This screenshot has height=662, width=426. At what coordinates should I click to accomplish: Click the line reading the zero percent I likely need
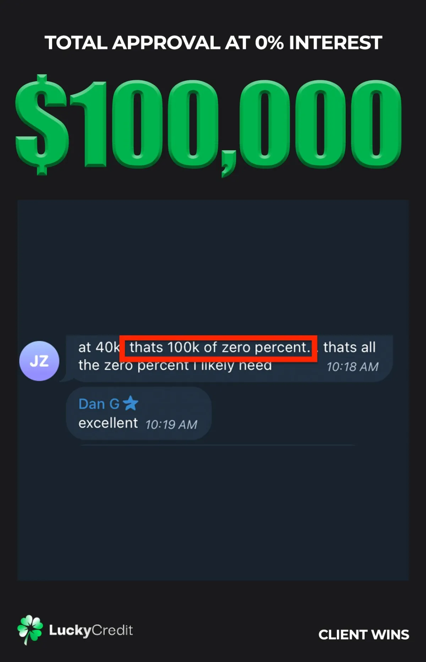tap(175, 365)
